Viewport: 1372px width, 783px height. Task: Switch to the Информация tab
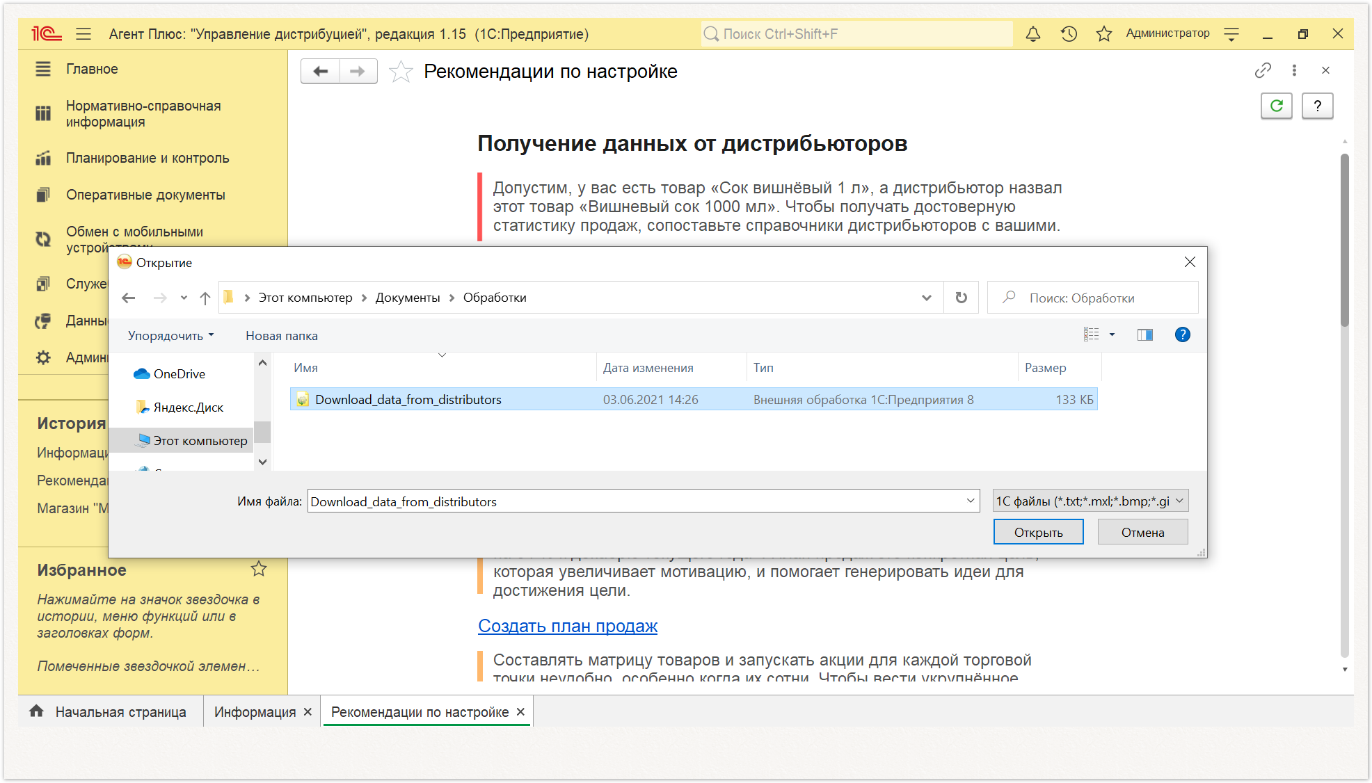pyautogui.click(x=255, y=712)
